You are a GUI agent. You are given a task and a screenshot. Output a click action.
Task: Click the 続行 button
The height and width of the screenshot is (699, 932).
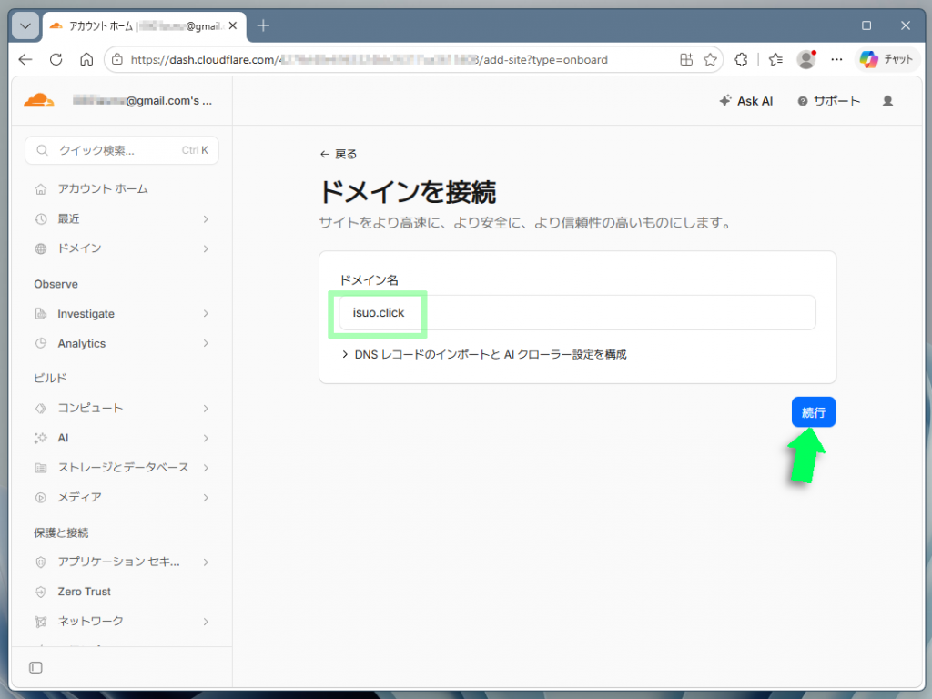click(814, 412)
